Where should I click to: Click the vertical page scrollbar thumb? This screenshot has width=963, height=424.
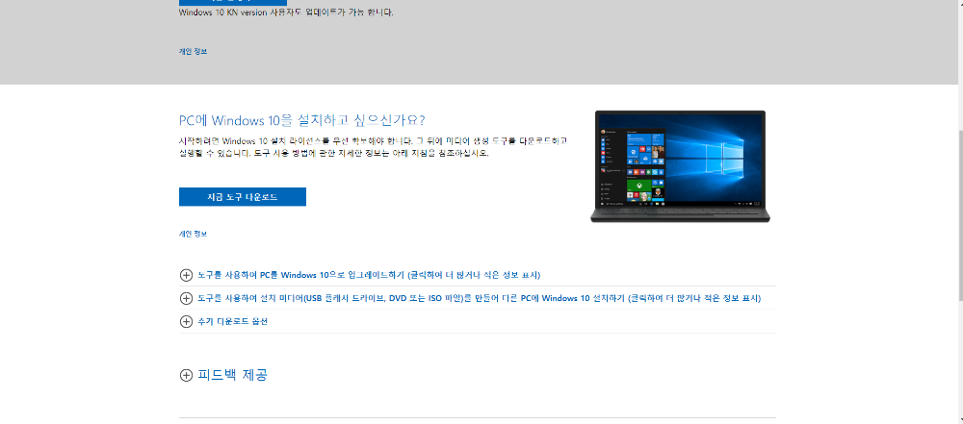pos(959,215)
